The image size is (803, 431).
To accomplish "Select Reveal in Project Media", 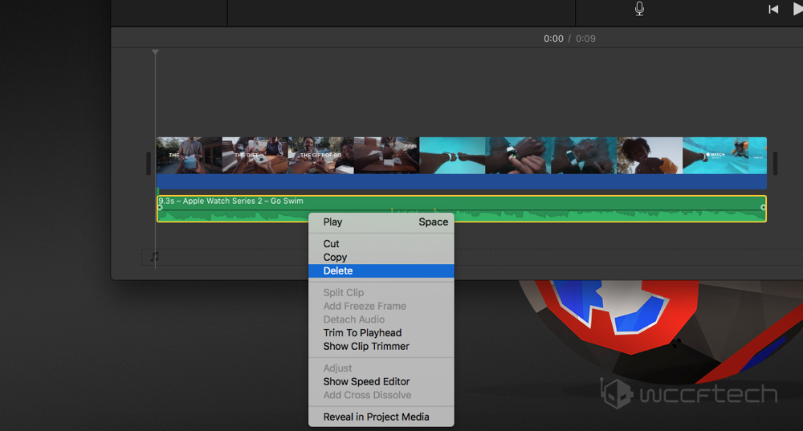I will (381, 417).
